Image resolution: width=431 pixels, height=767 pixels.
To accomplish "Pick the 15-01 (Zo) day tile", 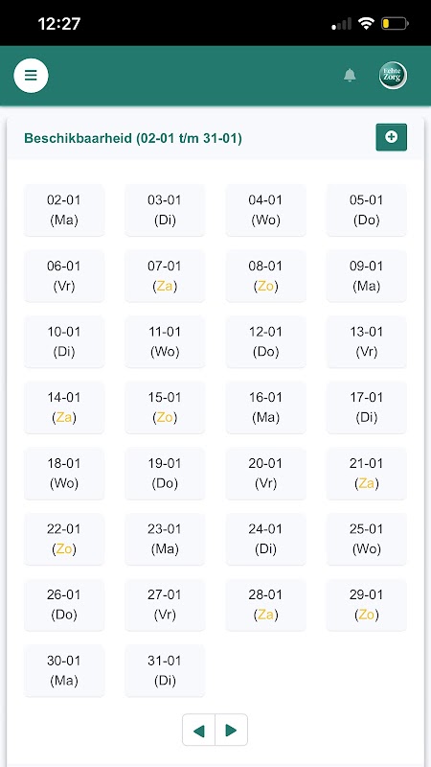I will point(165,407).
